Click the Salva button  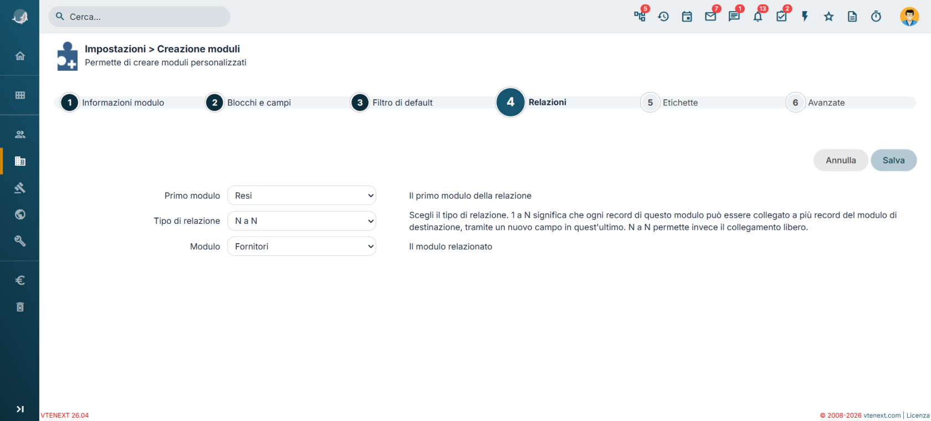[x=893, y=160]
